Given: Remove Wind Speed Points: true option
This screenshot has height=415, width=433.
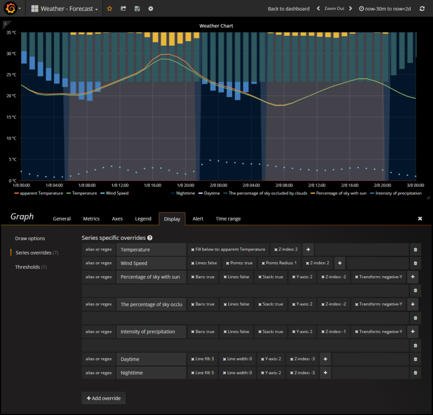Looking at the screenshot, I should pyautogui.click(x=227, y=263).
